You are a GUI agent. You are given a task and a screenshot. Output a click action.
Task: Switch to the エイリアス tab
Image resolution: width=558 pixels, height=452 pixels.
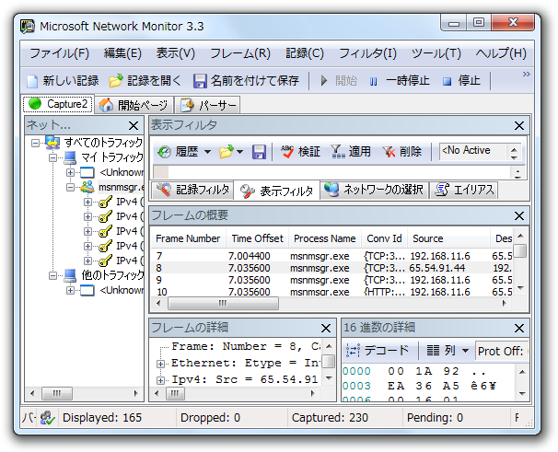click(x=464, y=190)
